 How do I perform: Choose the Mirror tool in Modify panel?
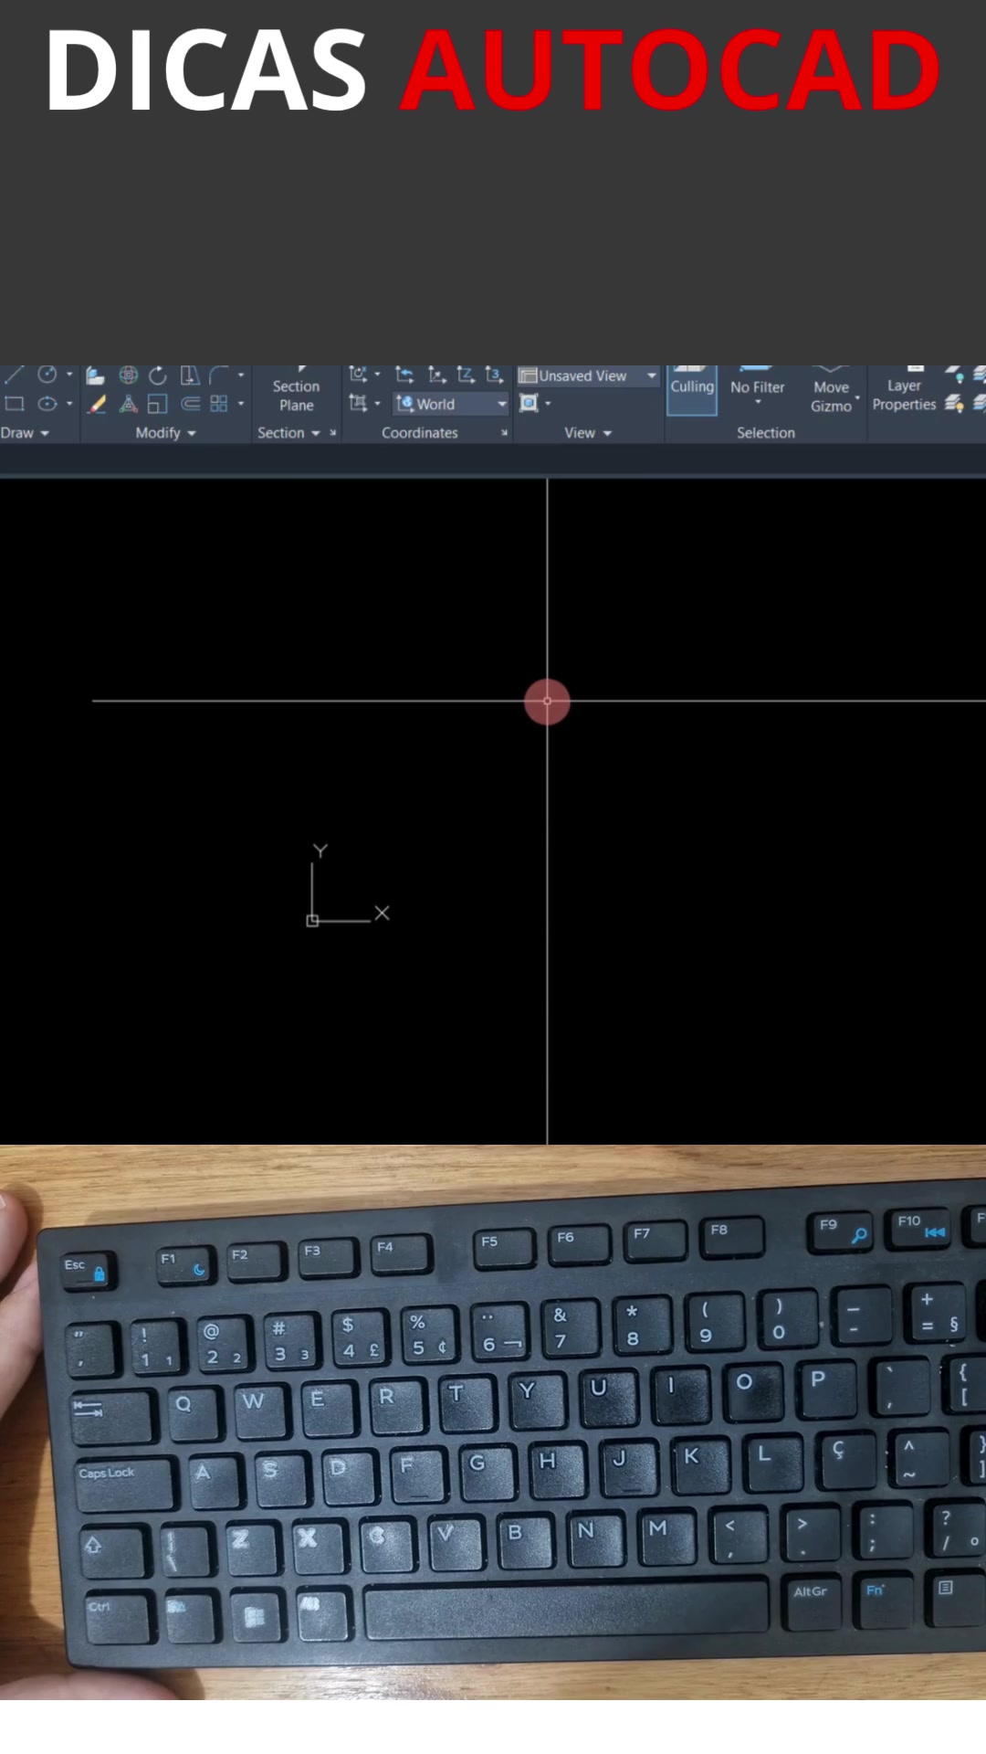click(189, 375)
